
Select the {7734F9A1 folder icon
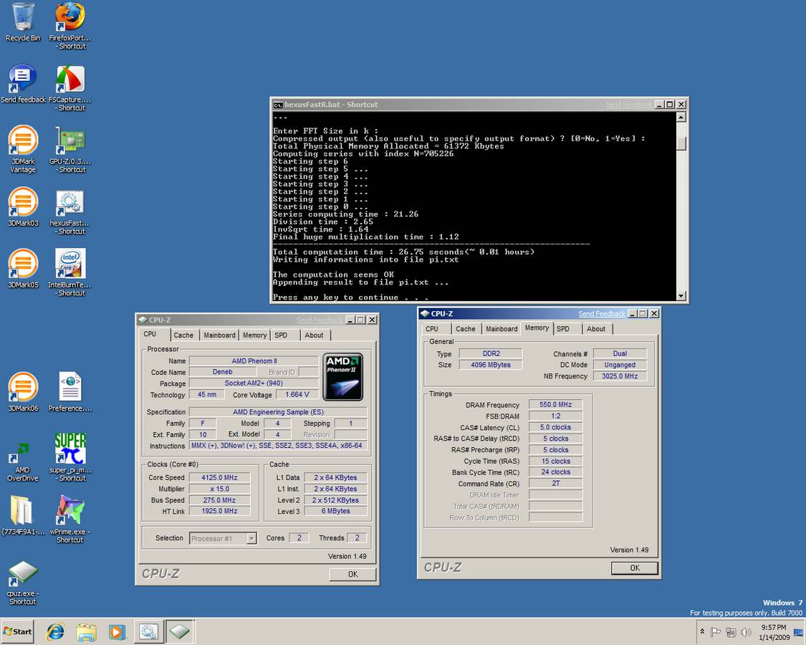point(23,516)
